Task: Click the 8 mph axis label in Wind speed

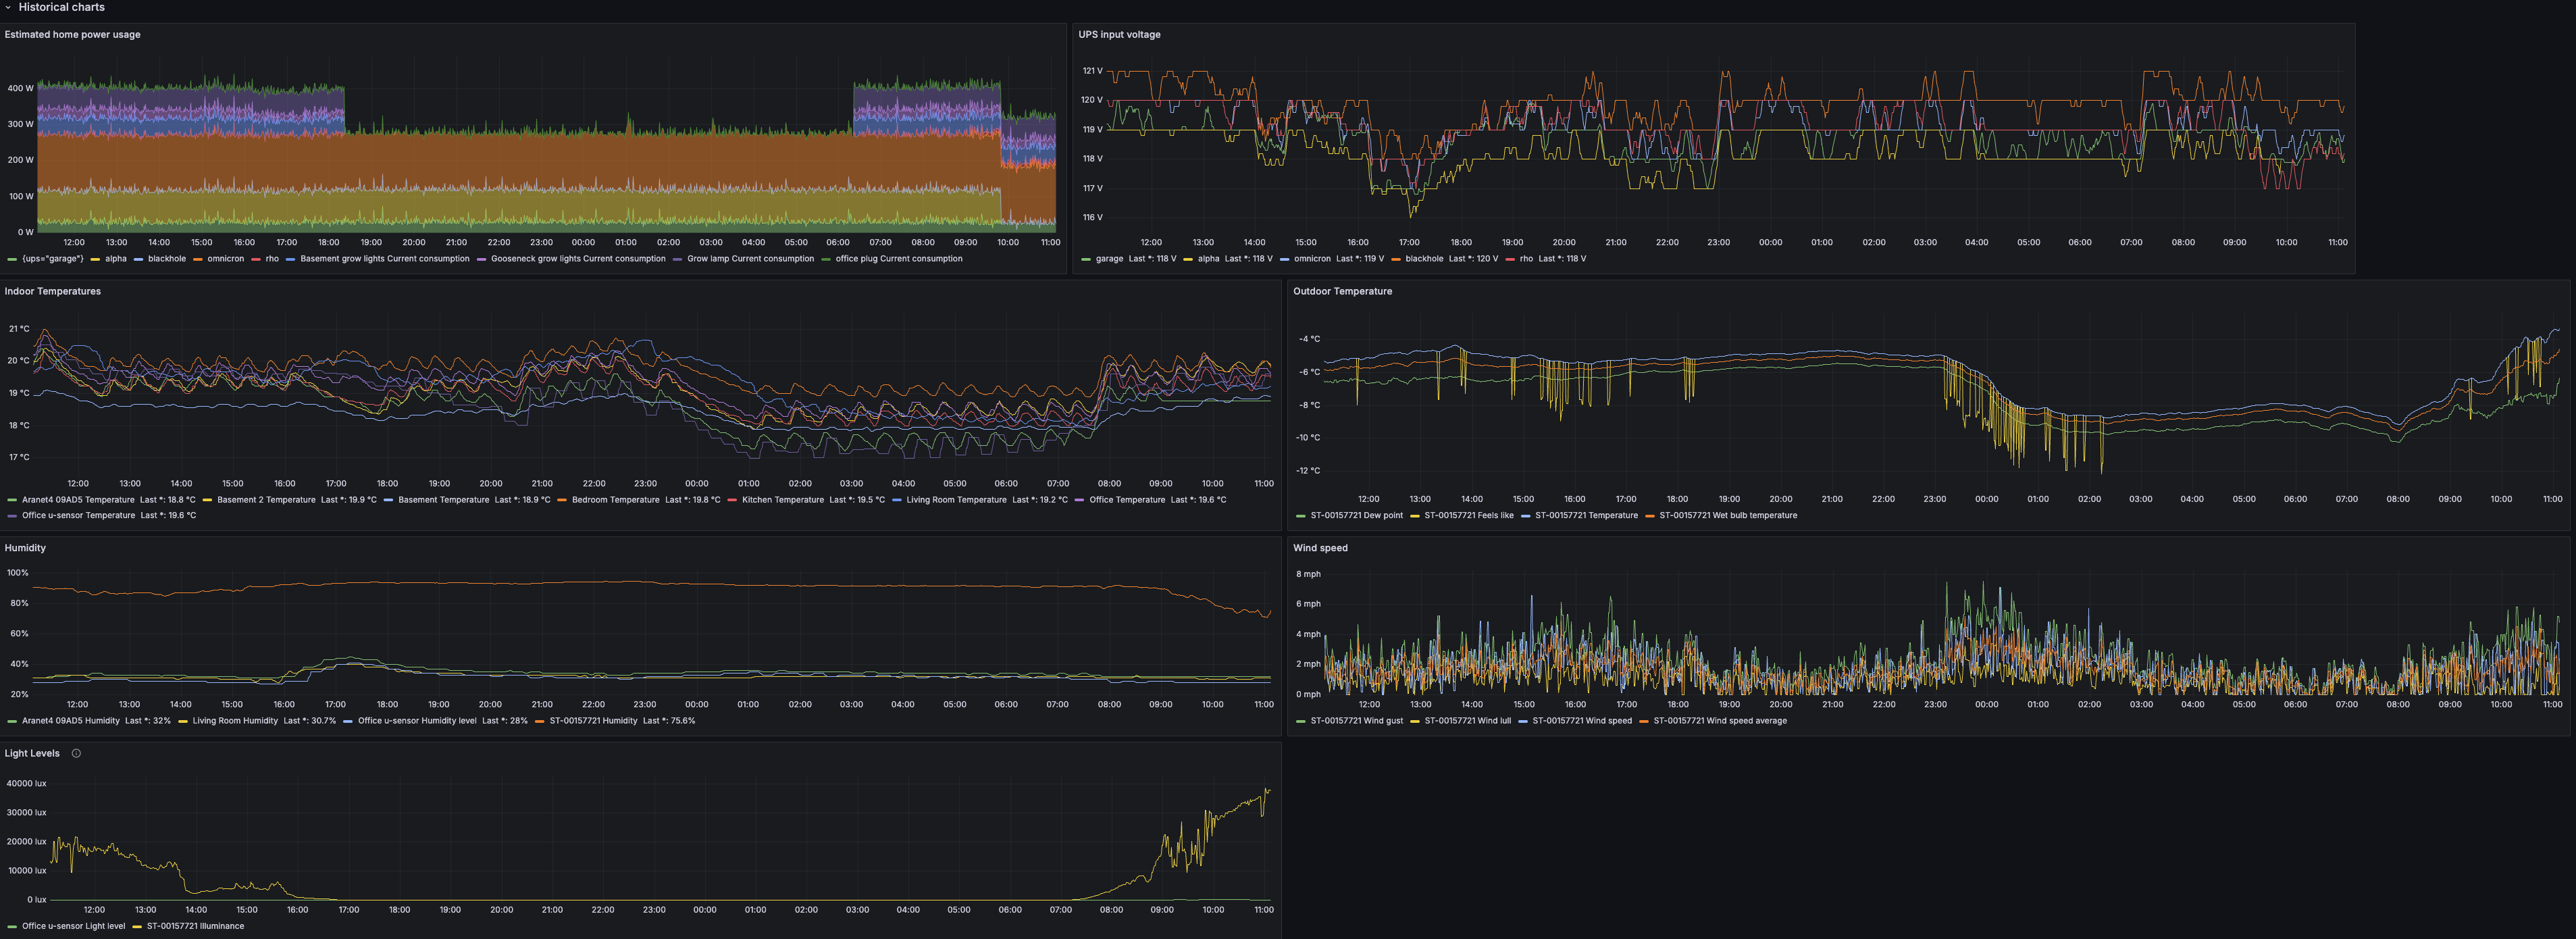Action: tap(1308, 574)
